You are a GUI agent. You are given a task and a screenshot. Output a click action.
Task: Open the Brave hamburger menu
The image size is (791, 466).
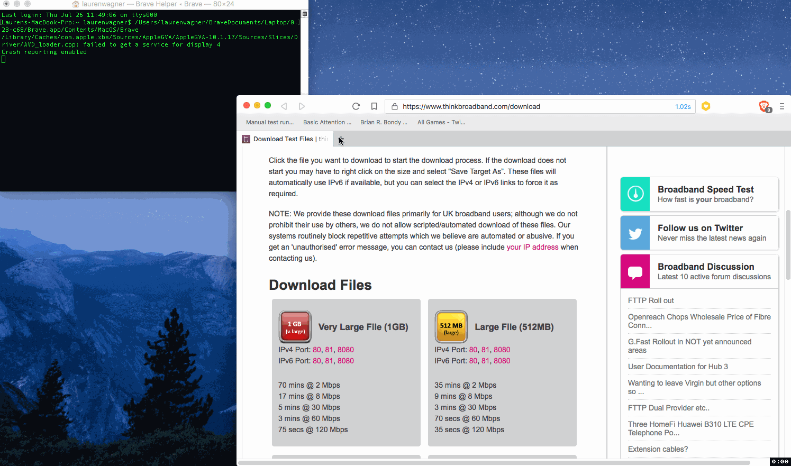782,106
